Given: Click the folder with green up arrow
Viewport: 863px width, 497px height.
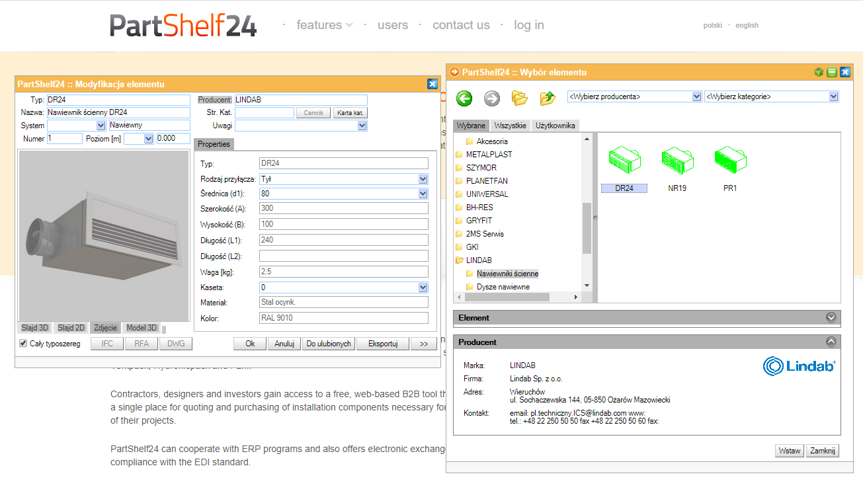Looking at the screenshot, I should [x=548, y=98].
